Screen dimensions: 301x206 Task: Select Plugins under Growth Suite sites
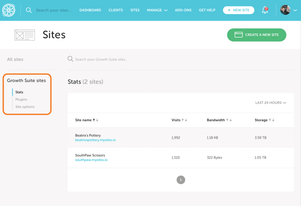[x=21, y=99]
